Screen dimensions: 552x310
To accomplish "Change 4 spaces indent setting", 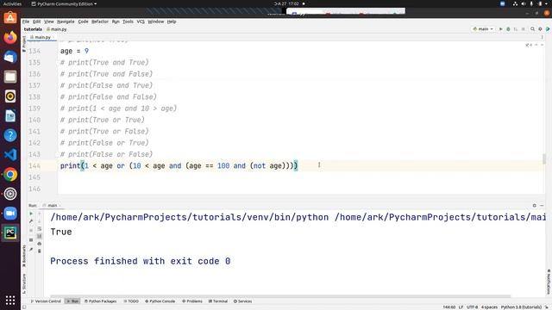I will coord(489,307).
